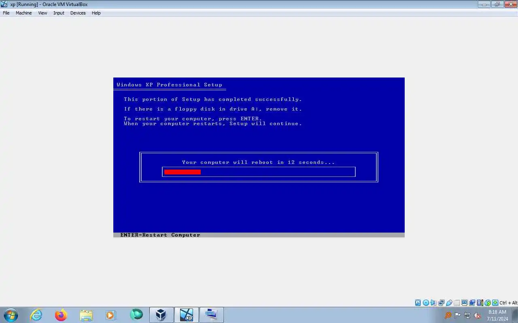
Task: Open the Windows Start menu orb
Action: tap(11, 315)
